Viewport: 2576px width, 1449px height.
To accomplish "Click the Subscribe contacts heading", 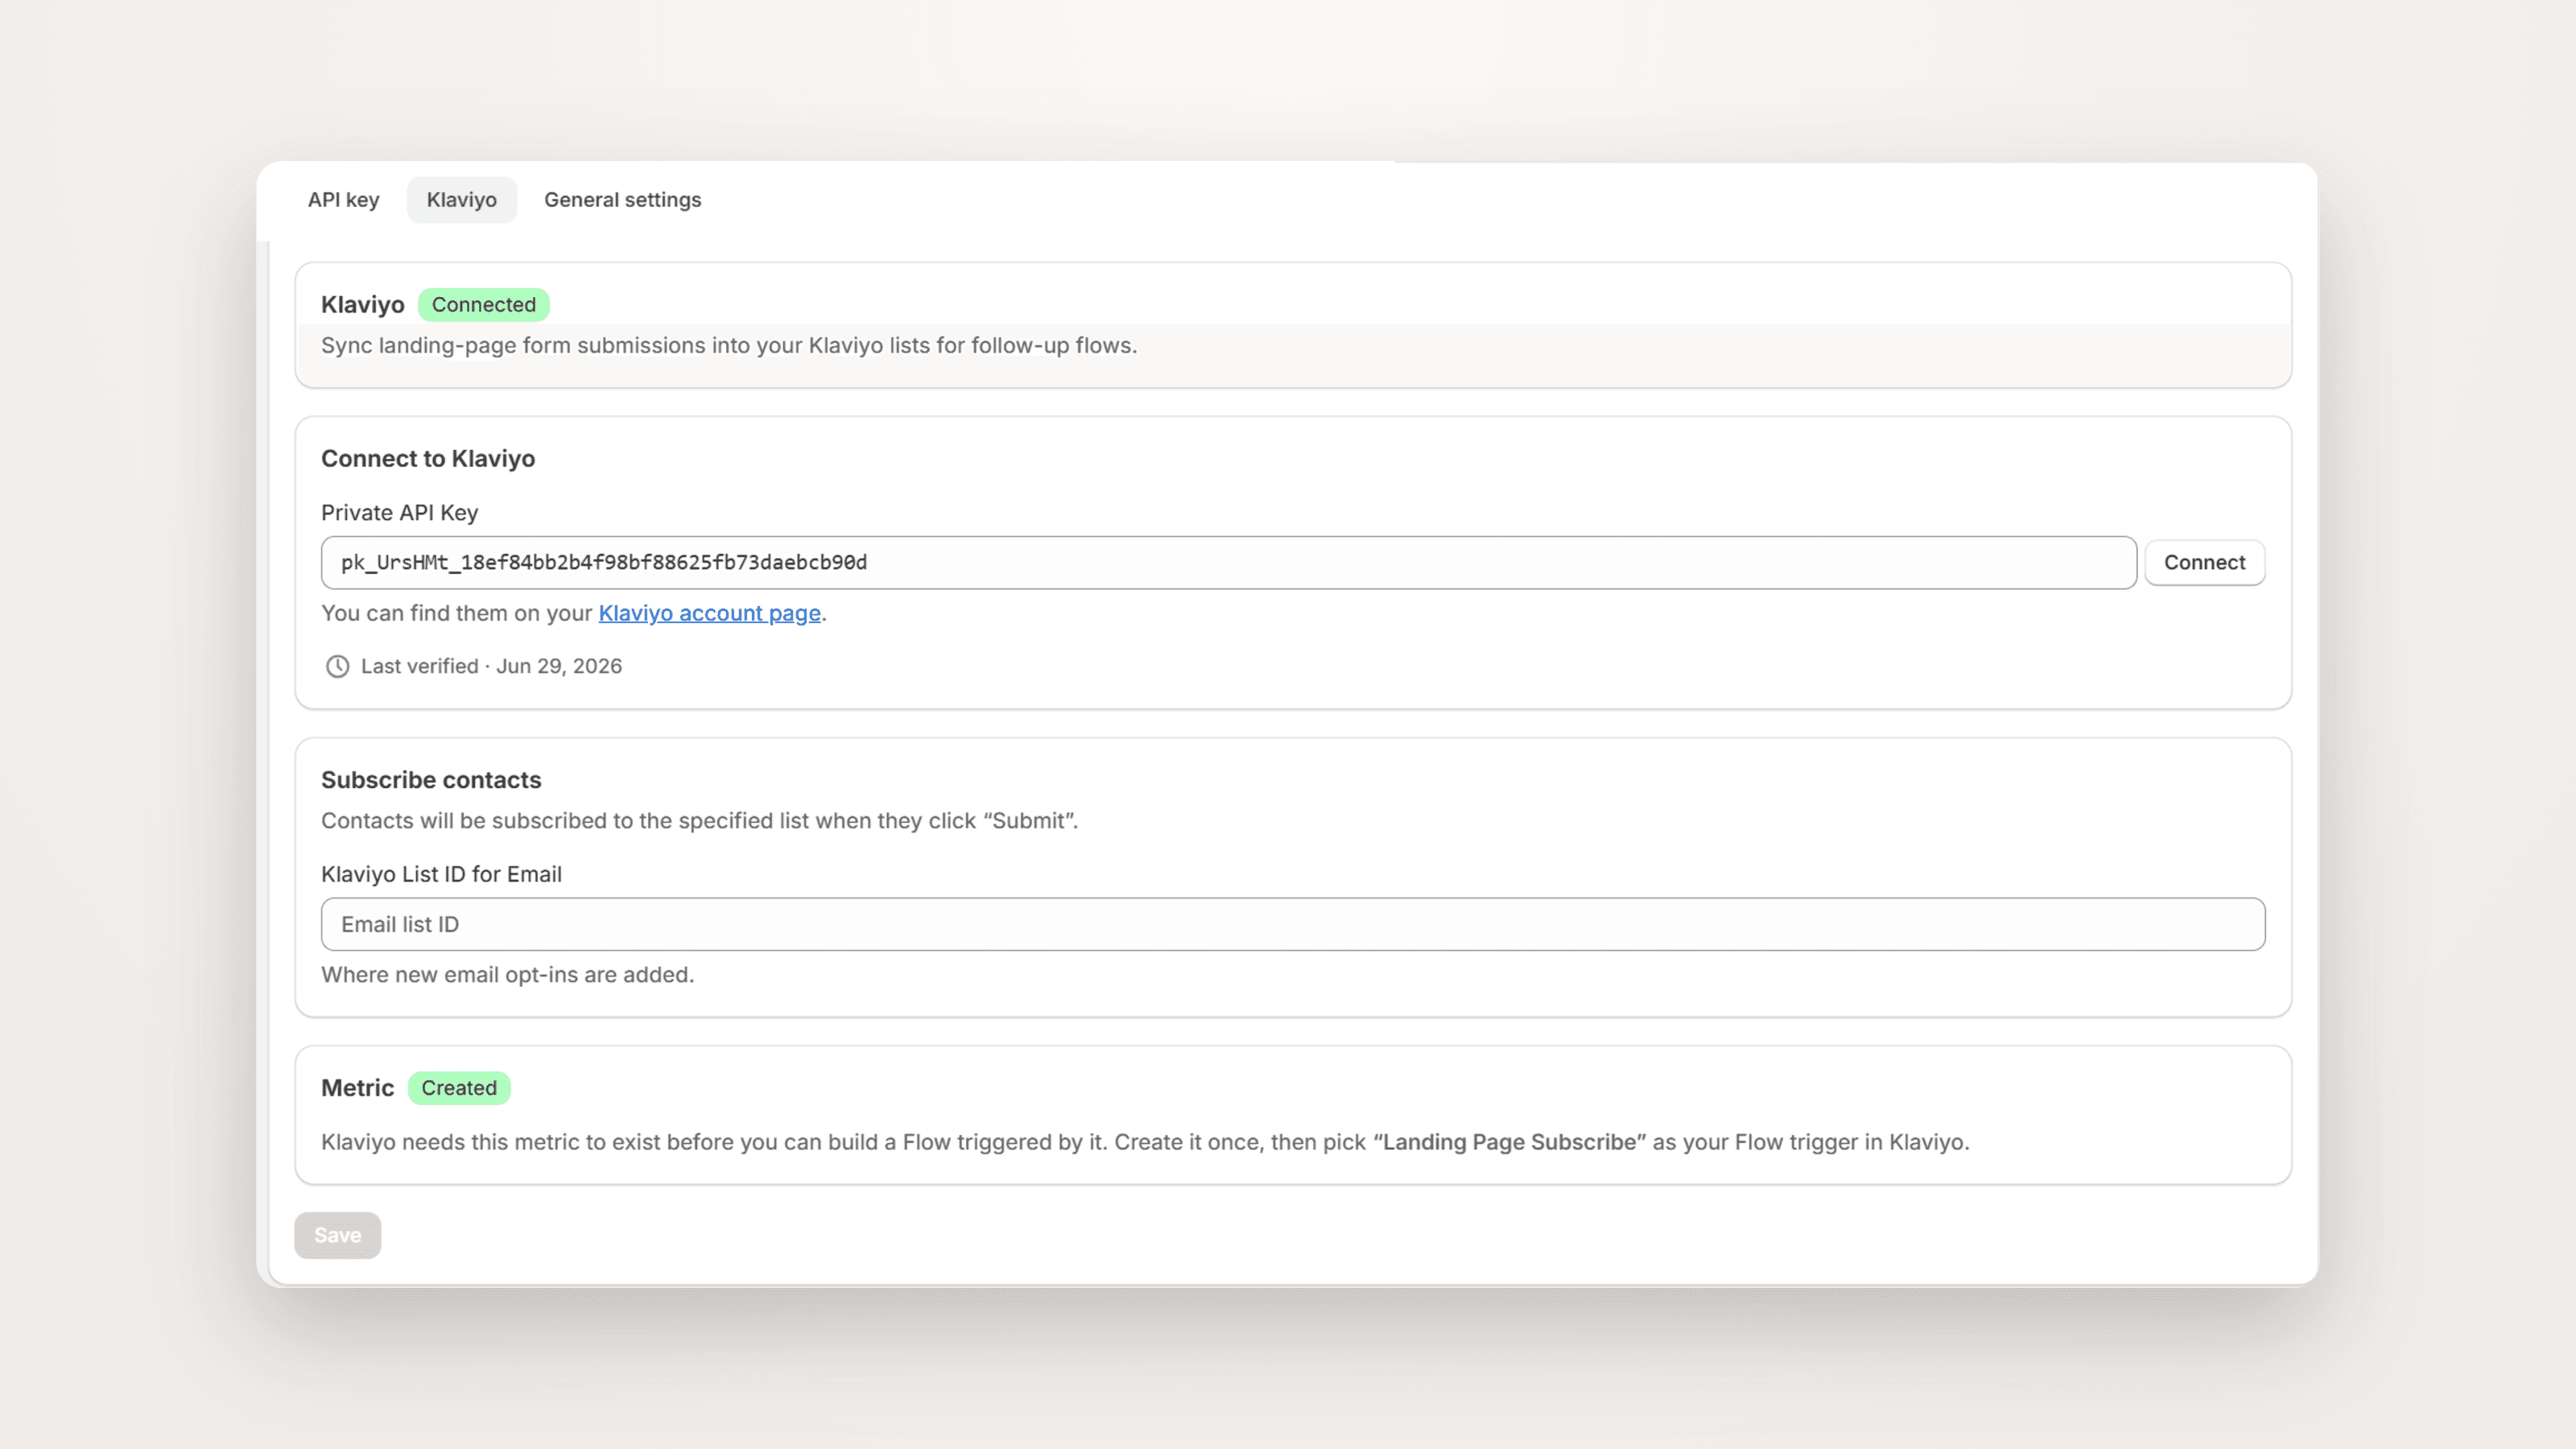I will click(x=431, y=780).
